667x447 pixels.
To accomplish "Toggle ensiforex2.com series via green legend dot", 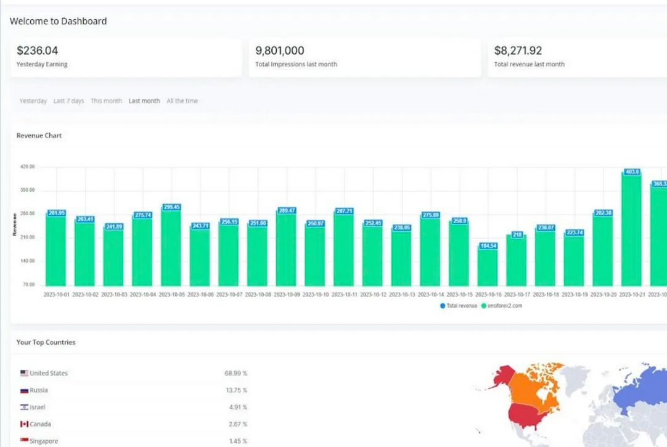I will click(484, 306).
